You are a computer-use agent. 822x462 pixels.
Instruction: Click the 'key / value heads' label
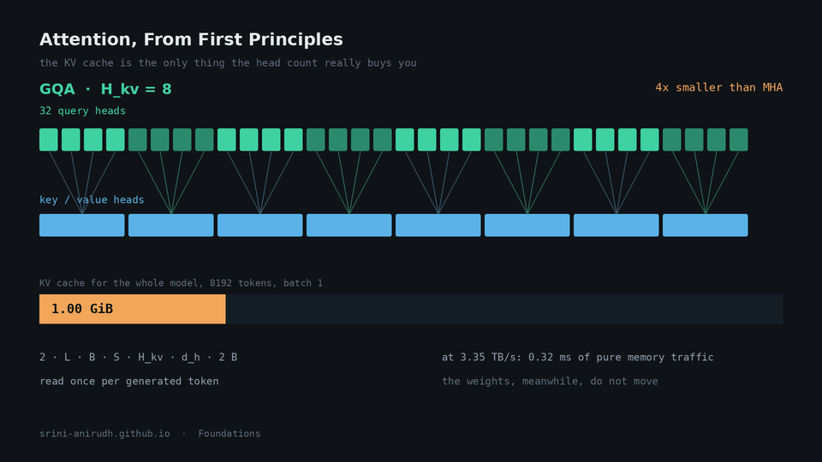tap(92, 199)
